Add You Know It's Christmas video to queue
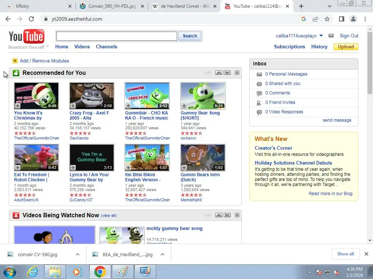 (x=17, y=106)
